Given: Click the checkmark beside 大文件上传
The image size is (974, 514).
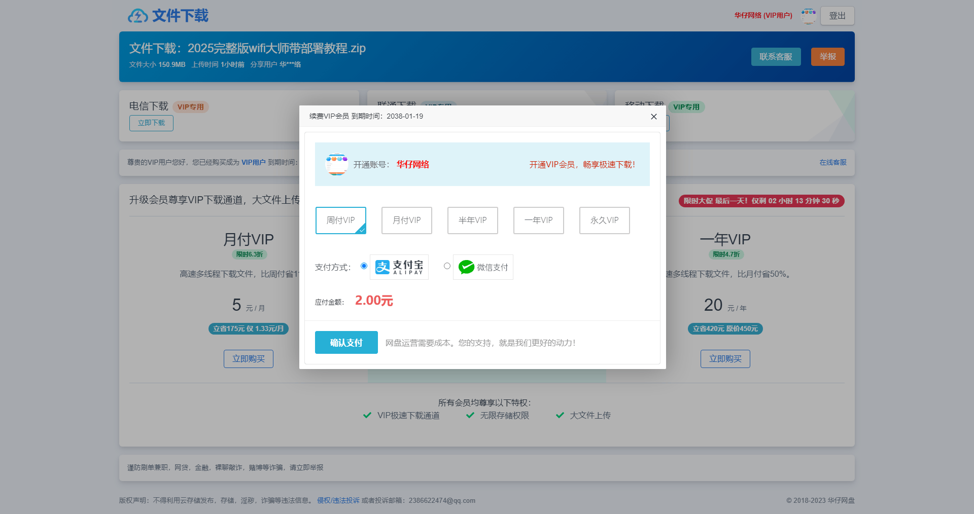Looking at the screenshot, I should [x=560, y=415].
